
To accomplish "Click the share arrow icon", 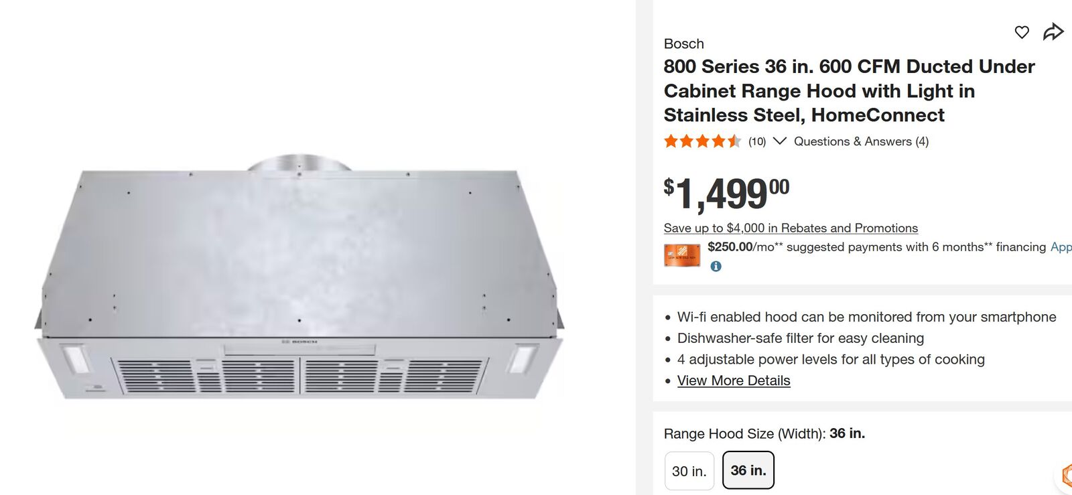I will click(x=1053, y=31).
